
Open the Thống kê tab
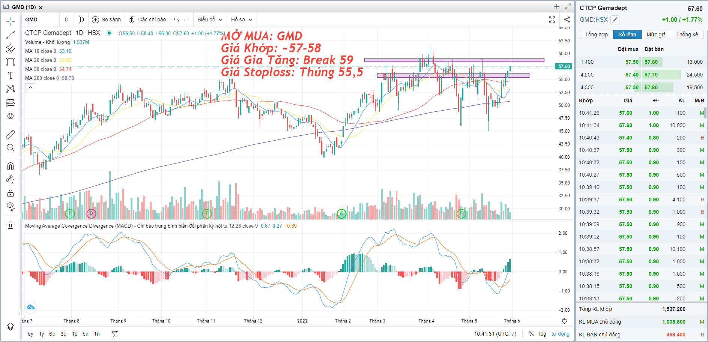(x=687, y=34)
